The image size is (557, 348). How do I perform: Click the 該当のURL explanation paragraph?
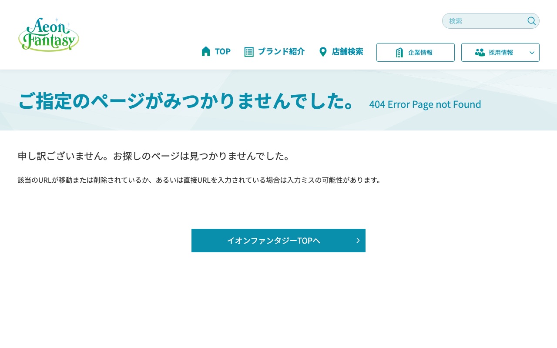(200, 180)
